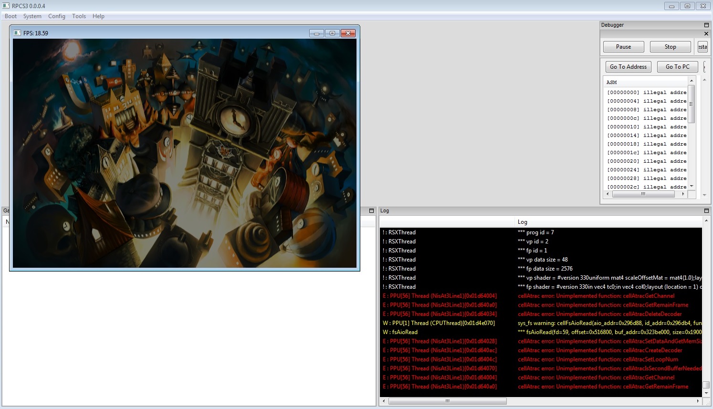Maximize the FPS game window
The height and width of the screenshot is (409, 713).
point(332,33)
